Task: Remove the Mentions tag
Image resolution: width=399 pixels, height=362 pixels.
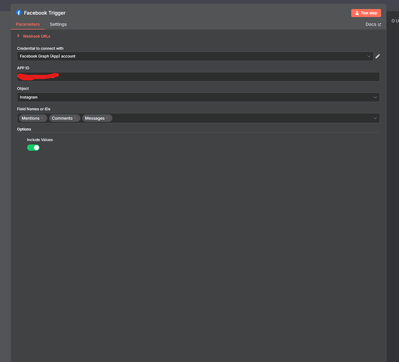Action: pos(42,118)
